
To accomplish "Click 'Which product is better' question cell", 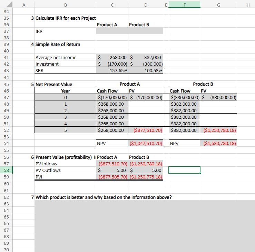I will (x=104, y=197).
